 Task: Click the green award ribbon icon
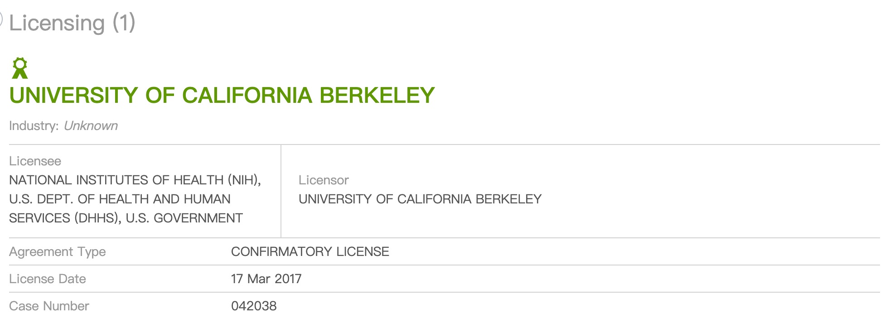(19, 68)
